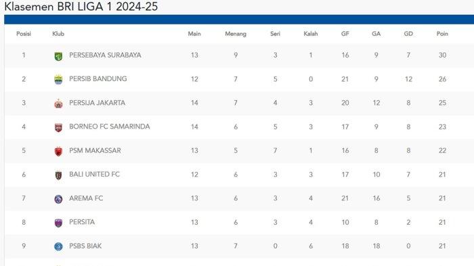Select the BORNEO FC SAMARINDA team name
The width and height of the screenshot is (474, 266).
110,127
